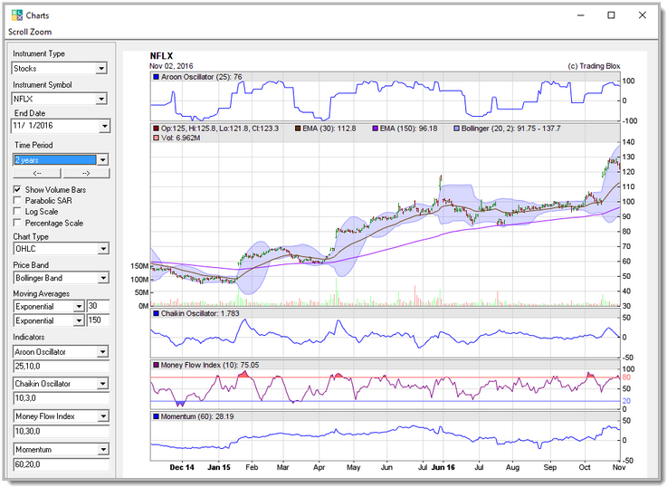This screenshot has width=667, height=487.
Task: Open the End Date picker arrow
Action: [103, 127]
